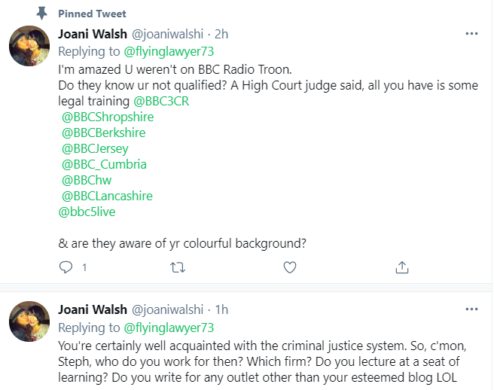Click the Joani Walsh name on the first tweet
494x390 pixels.
93,35
